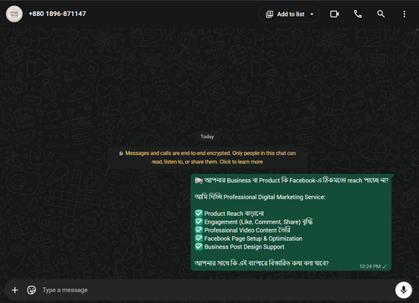Start a video call
419x303 pixels.
click(x=334, y=14)
